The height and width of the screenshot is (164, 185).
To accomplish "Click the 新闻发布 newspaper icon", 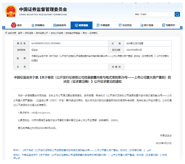I will tap(54, 25).
